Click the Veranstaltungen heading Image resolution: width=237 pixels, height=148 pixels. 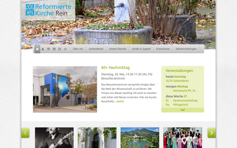coord(179,71)
